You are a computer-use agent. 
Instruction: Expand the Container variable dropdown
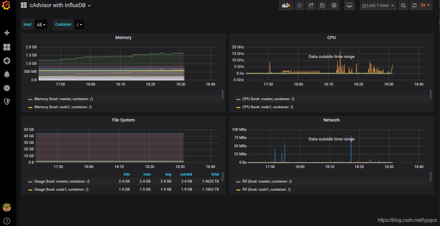point(79,24)
